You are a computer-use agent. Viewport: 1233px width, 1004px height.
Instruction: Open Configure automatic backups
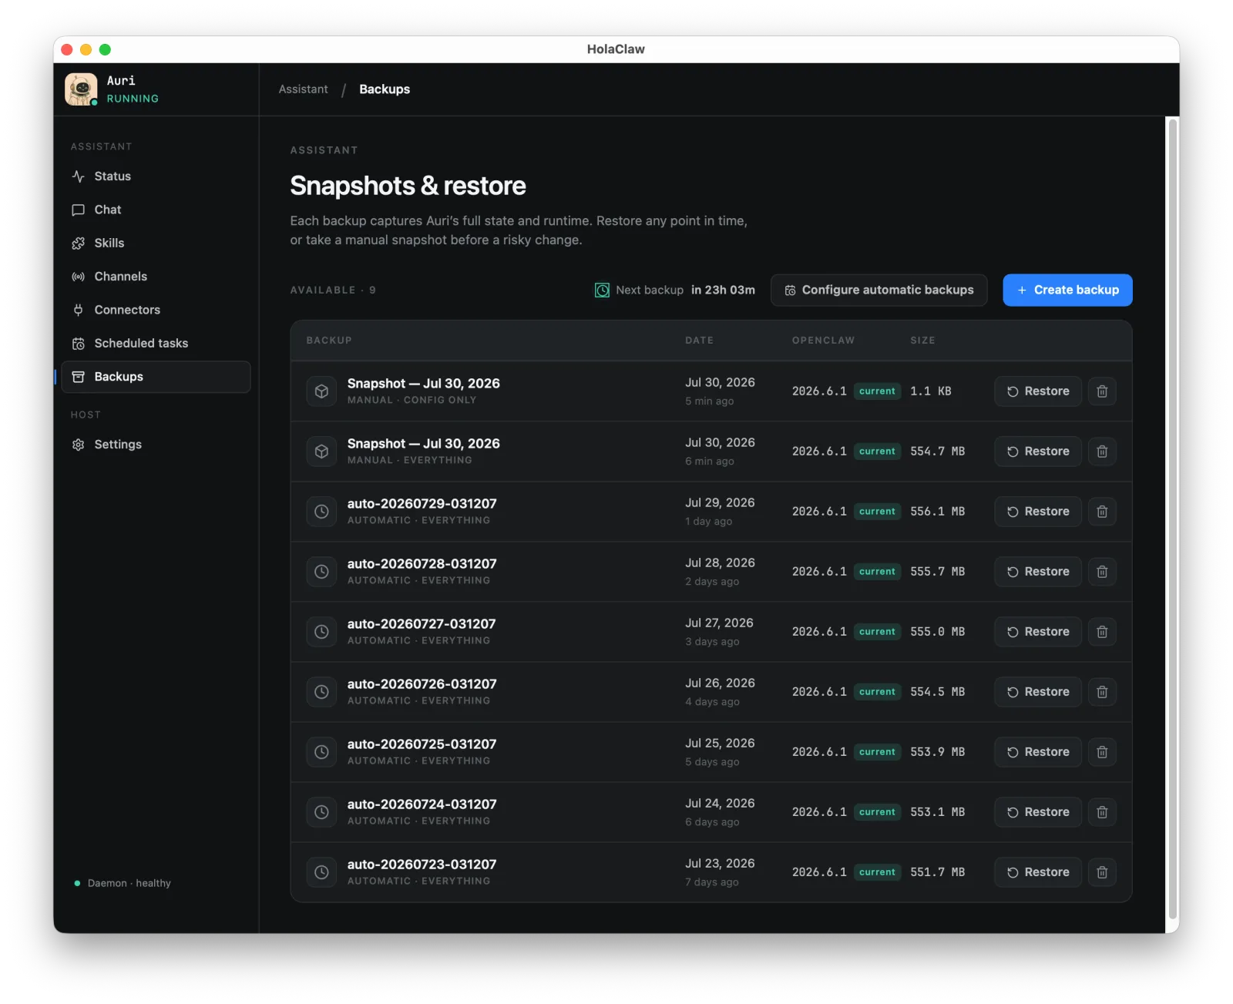click(x=879, y=290)
